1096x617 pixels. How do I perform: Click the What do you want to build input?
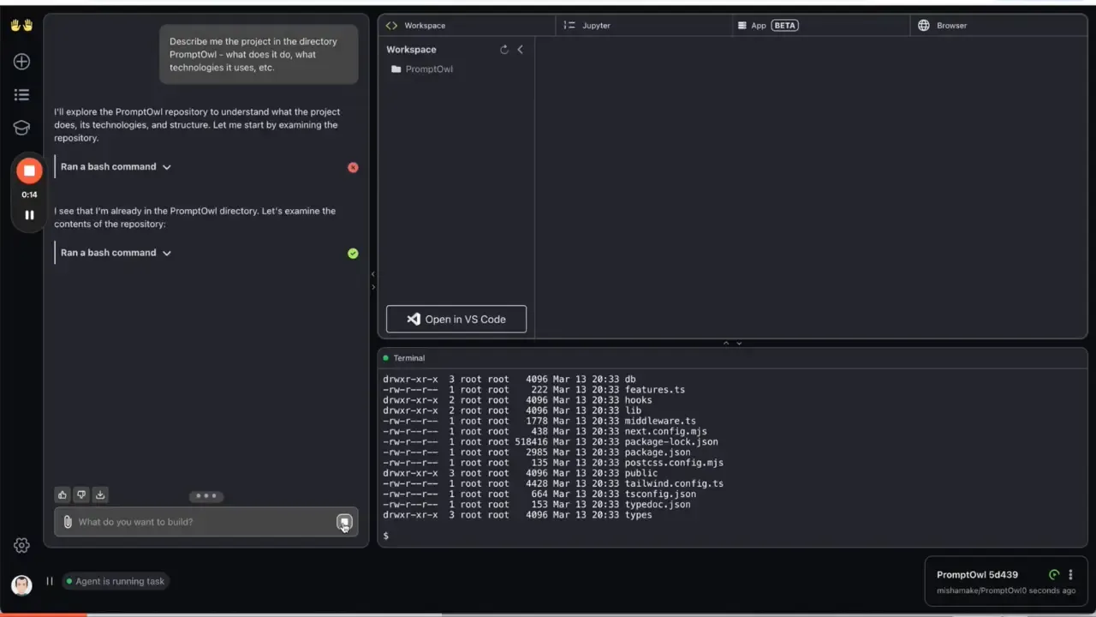[x=171, y=522]
